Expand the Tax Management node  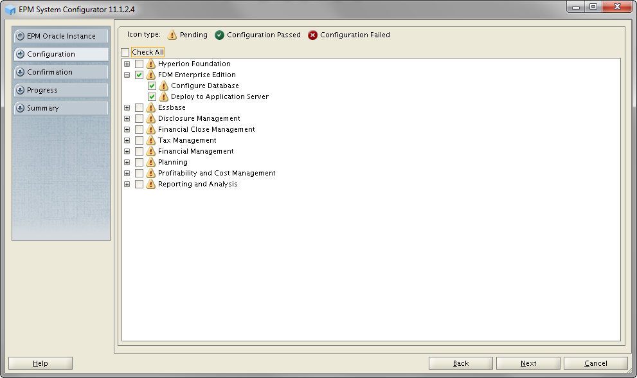(127, 141)
